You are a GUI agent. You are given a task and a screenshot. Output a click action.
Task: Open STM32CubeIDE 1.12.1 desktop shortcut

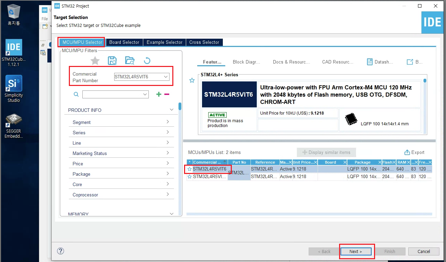click(x=14, y=52)
